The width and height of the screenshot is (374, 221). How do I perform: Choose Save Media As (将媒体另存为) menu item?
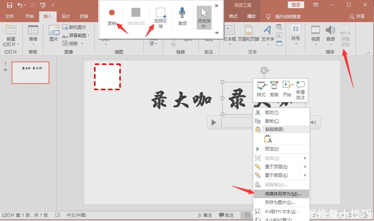tap(283, 194)
